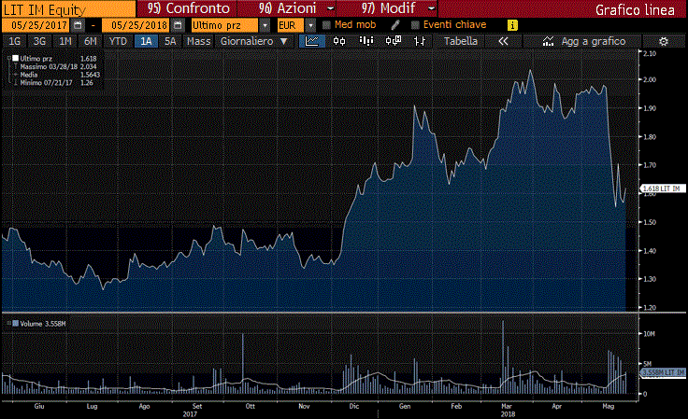Open the end date calendar picker
The image size is (688, 419).
(175, 24)
